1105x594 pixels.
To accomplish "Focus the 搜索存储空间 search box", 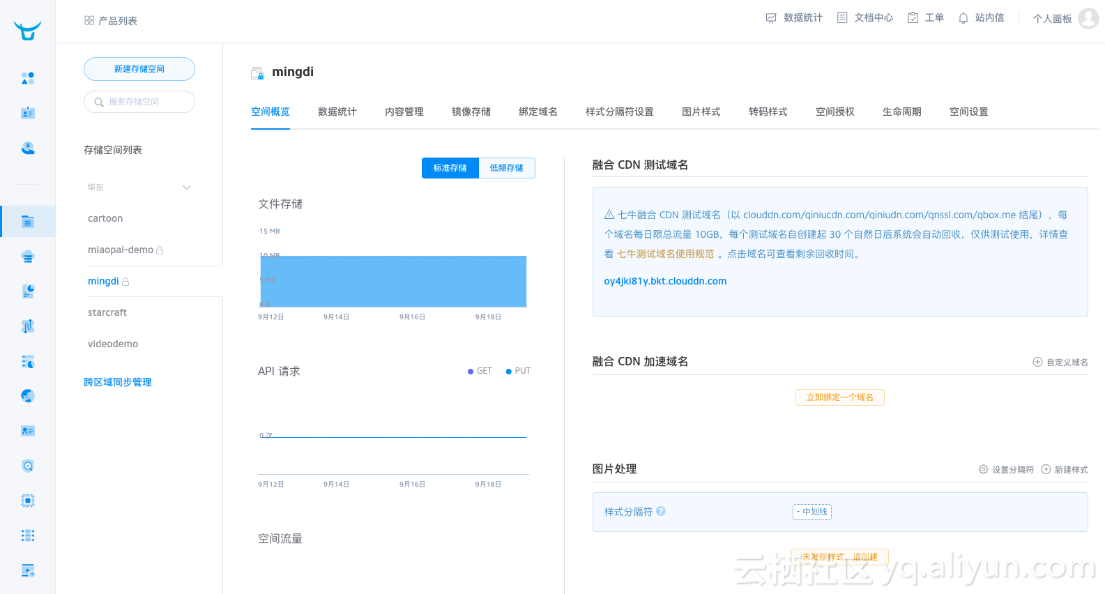I will 139,102.
